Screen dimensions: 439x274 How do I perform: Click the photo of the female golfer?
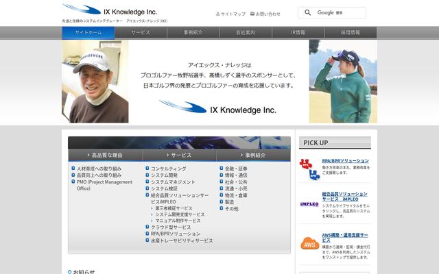click(343, 82)
